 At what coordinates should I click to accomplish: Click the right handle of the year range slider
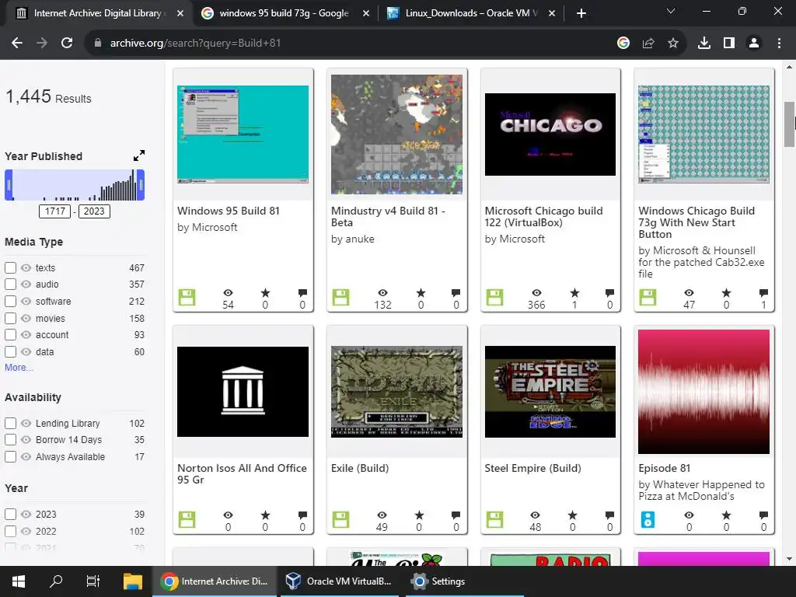(141, 185)
